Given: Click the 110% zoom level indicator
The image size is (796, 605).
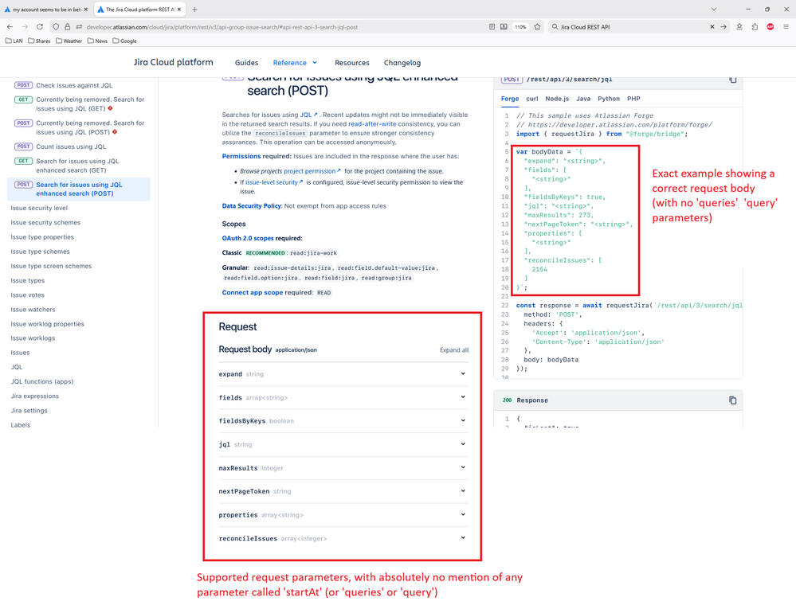Looking at the screenshot, I should point(520,27).
